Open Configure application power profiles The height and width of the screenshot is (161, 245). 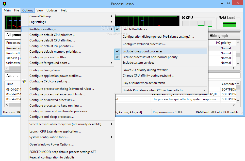[x=68, y=76]
